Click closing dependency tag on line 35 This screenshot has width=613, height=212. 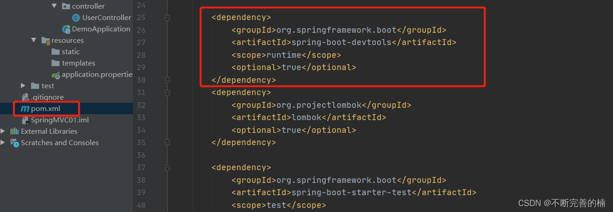[x=244, y=142]
